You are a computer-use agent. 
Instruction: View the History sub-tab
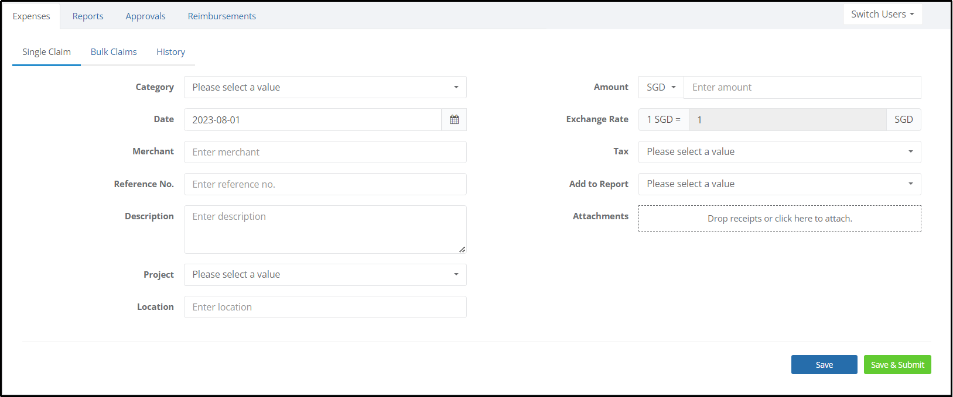click(170, 52)
